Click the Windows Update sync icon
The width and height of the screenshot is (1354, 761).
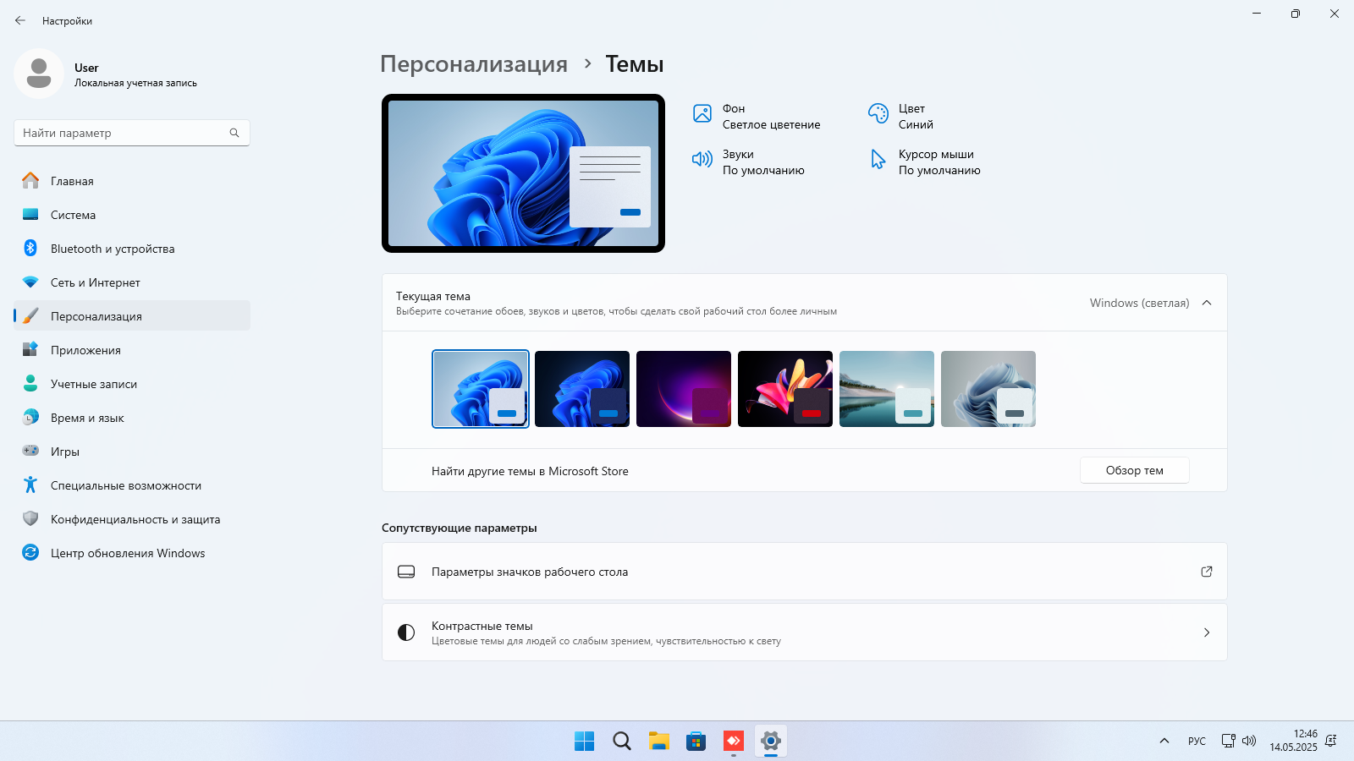[30, 553]
